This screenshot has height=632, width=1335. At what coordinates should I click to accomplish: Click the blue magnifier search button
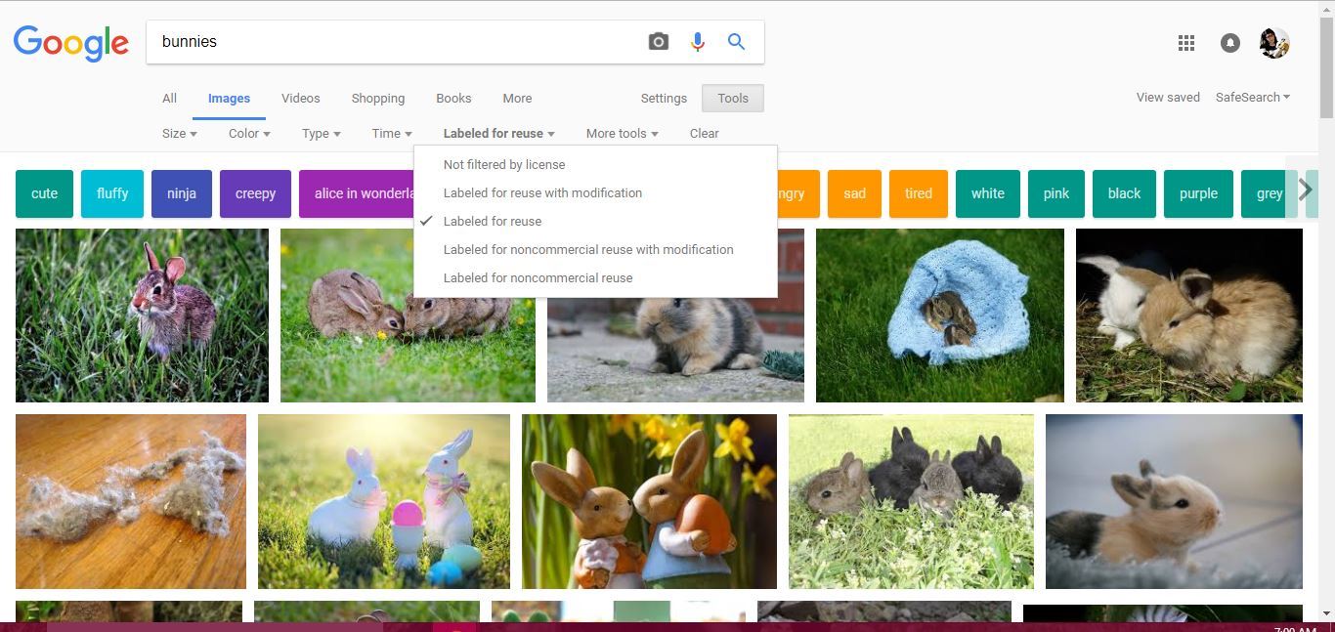[x=736, y=42]
